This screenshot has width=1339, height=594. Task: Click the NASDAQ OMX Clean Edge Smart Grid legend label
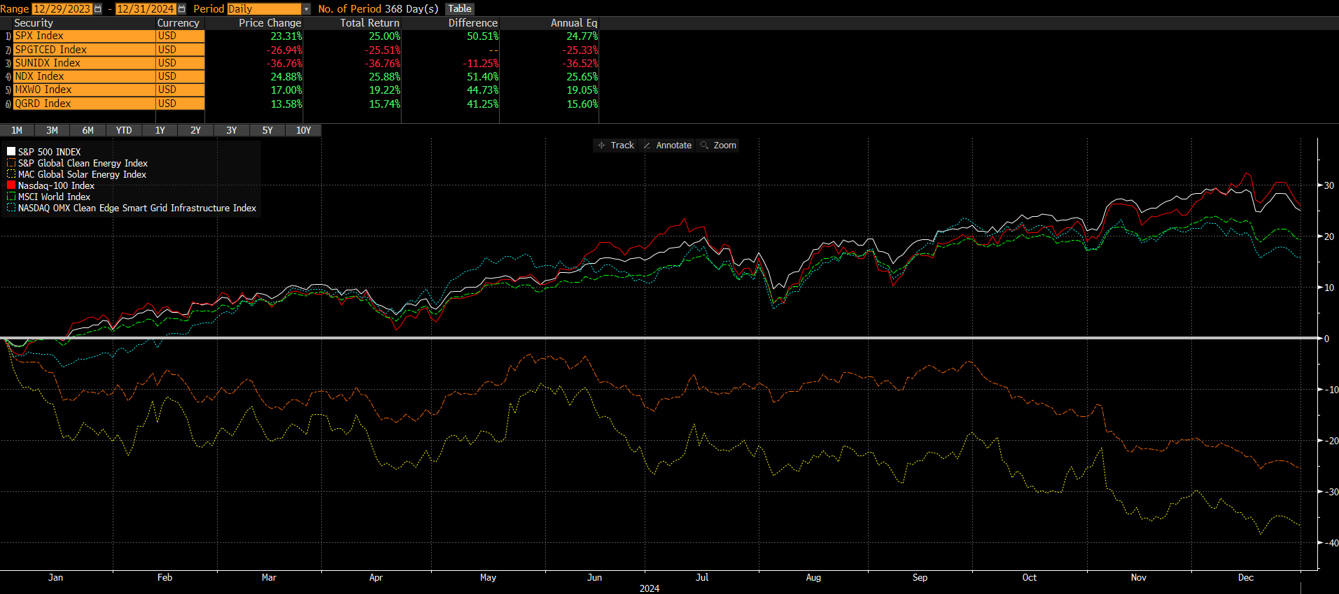point(137,208)
